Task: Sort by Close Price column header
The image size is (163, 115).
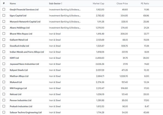Action: (x=122, y=4)
